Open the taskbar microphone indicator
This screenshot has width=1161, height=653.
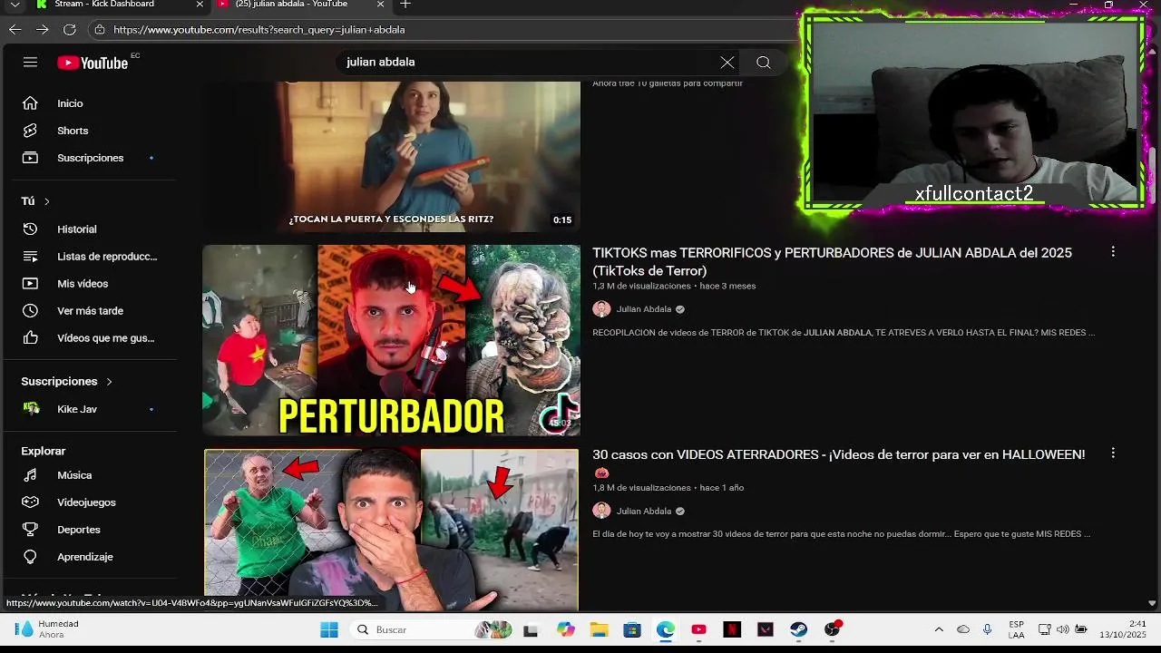point(988,629)
